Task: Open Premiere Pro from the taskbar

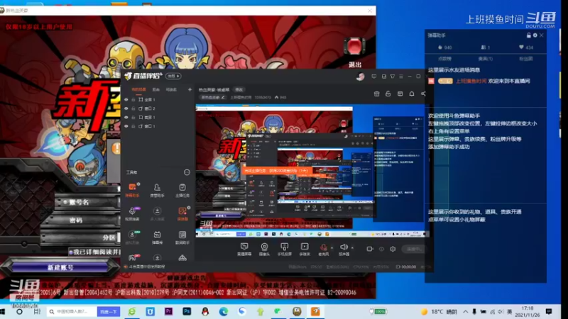Action: point(168,311)
